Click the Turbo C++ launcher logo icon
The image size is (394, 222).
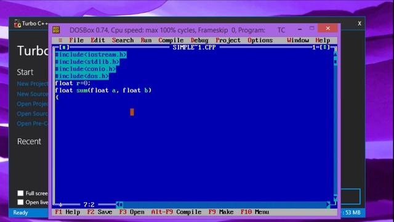[17, 23]
